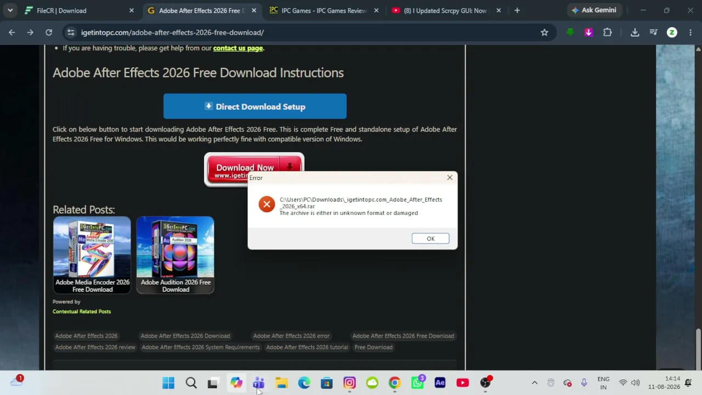Open the media controls toolbar icon
The width and height of the screenshot is (702, 395).
(653, 32)
